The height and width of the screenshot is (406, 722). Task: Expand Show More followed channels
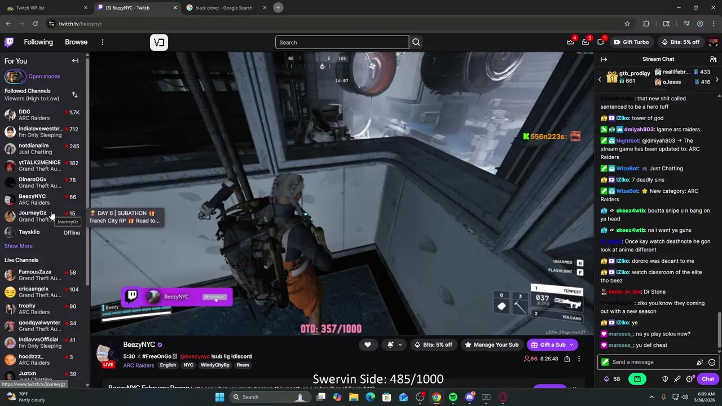point(19,246)
